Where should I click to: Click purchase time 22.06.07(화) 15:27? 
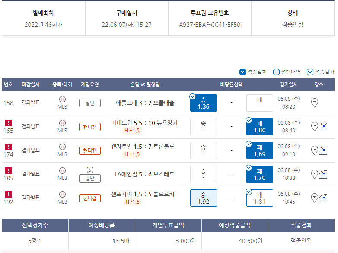tap(127, 25)
